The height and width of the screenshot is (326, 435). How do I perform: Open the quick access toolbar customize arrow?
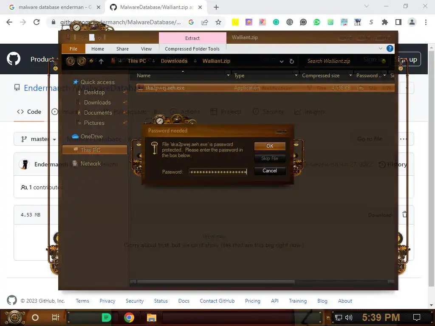click(x=99, y=38)
